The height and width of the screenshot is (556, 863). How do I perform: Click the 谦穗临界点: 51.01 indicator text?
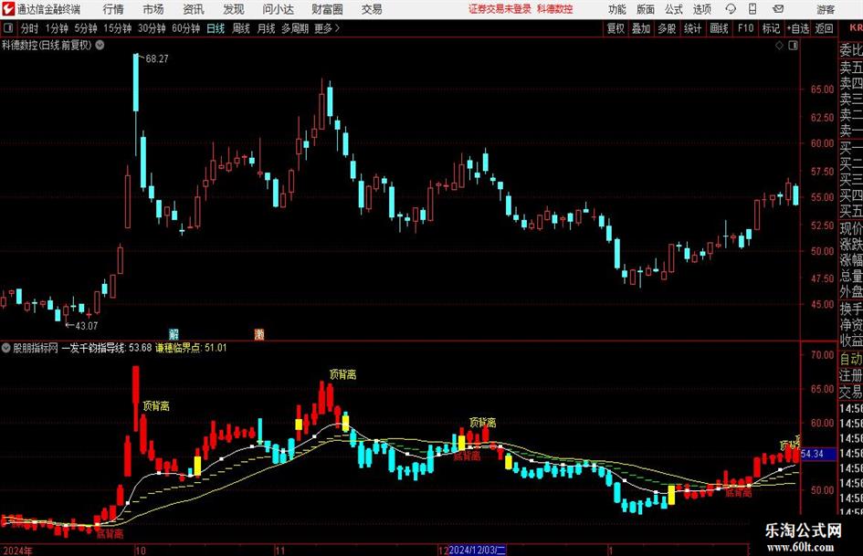(191, 347)
